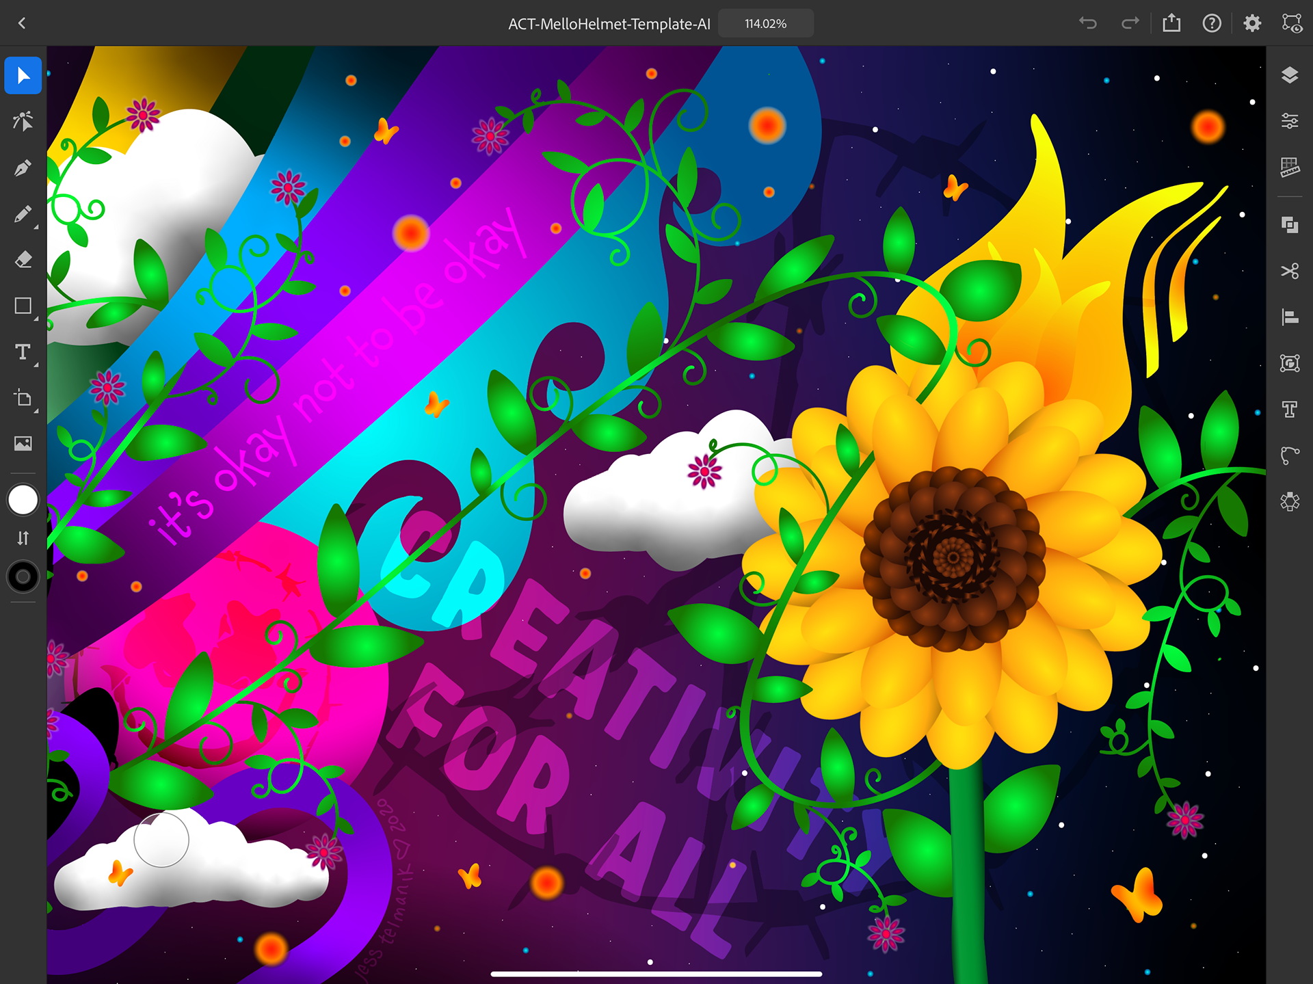Select the Direct Selection tool
Viewport: 1313px width, 984px height.
click(23, 121)
